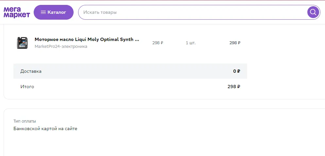Click the Мегамаркет logo
The height and width of the screenshot is (156, 325).
pyautogui.click(x=17, y=12)
